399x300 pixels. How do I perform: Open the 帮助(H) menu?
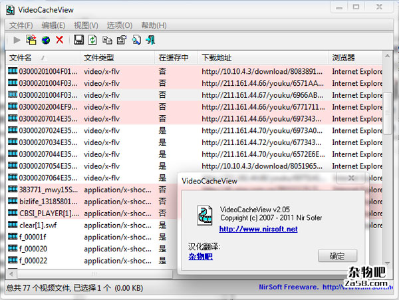(154, 25)
